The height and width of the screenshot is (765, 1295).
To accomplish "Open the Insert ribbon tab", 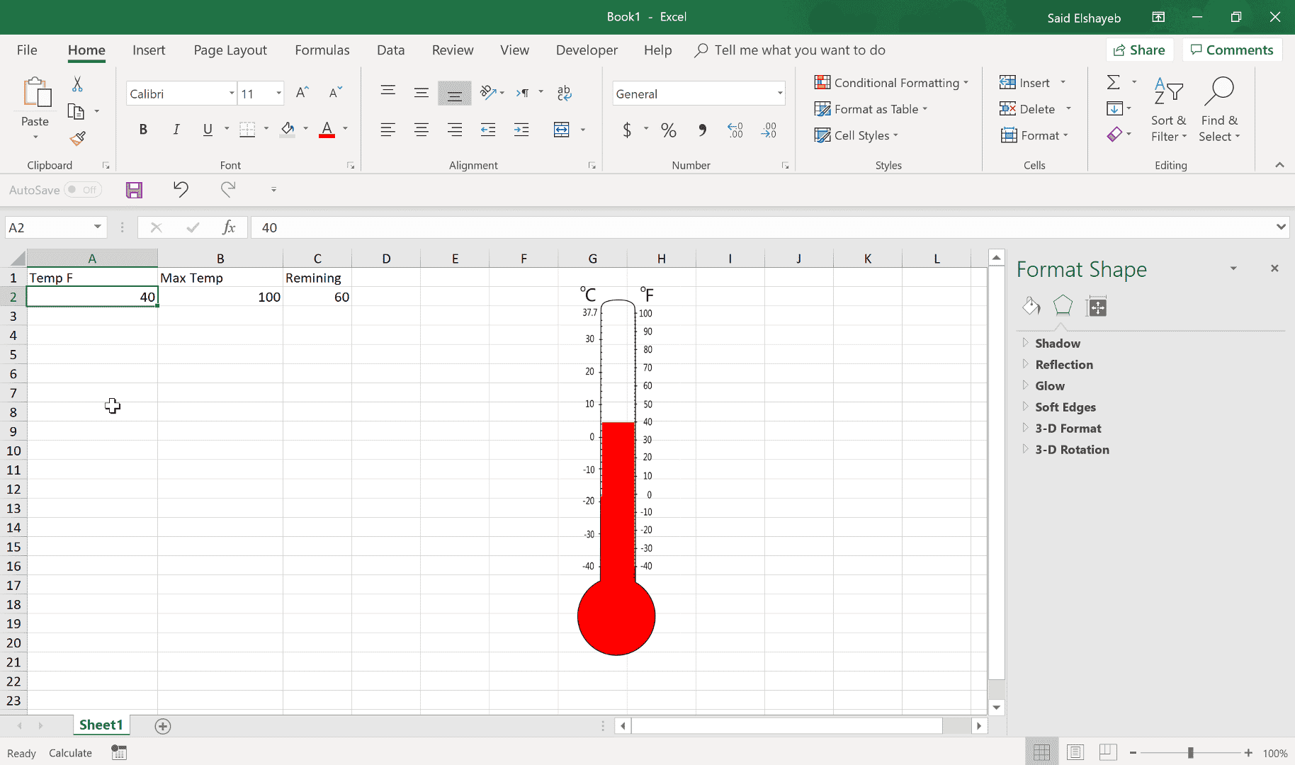I will [149, 50].
